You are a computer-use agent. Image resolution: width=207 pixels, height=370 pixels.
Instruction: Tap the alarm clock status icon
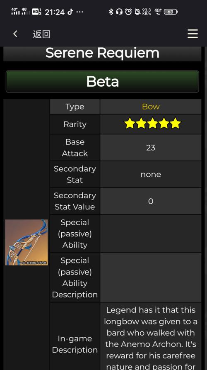[128, 12]
